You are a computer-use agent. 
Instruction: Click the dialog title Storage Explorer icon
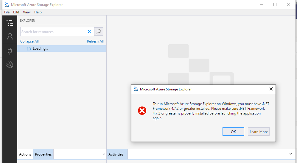point(136,89)
